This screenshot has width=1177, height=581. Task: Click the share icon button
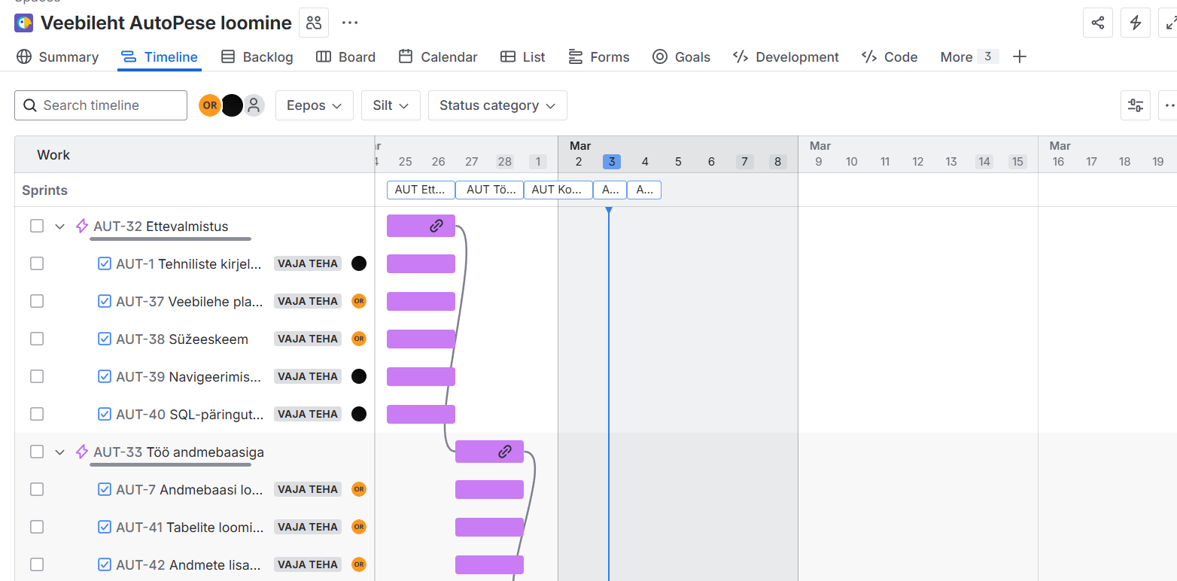pos(1097,23)
